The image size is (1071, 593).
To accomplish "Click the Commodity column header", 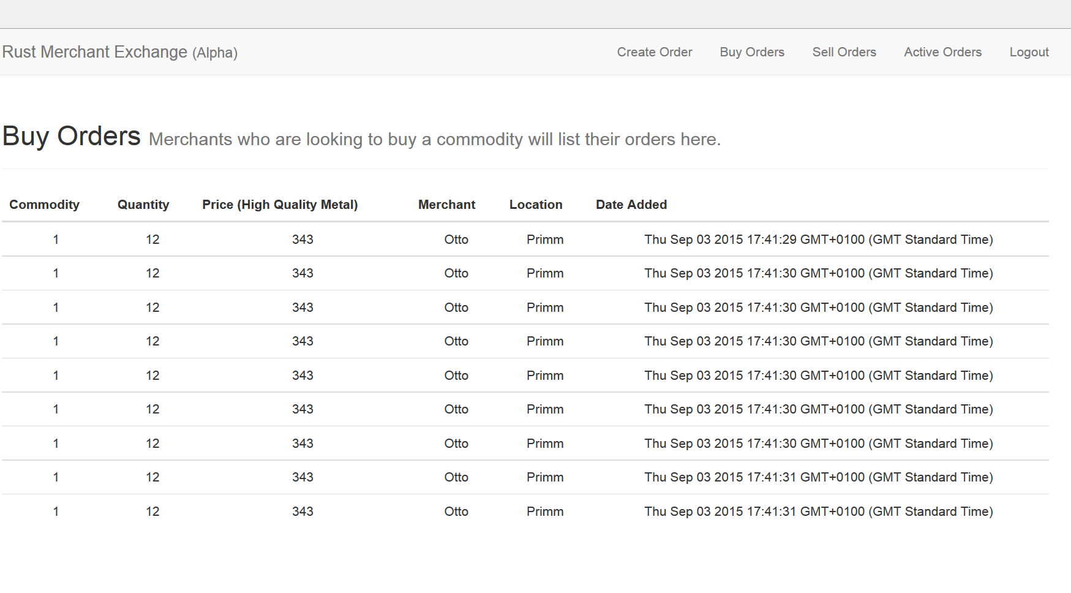I will 44,205.
